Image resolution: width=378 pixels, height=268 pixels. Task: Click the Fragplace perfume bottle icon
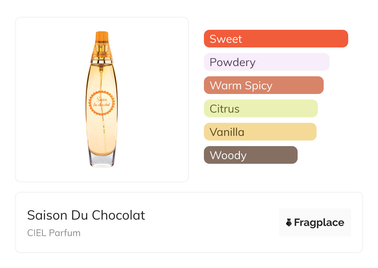tap(289, 222)
